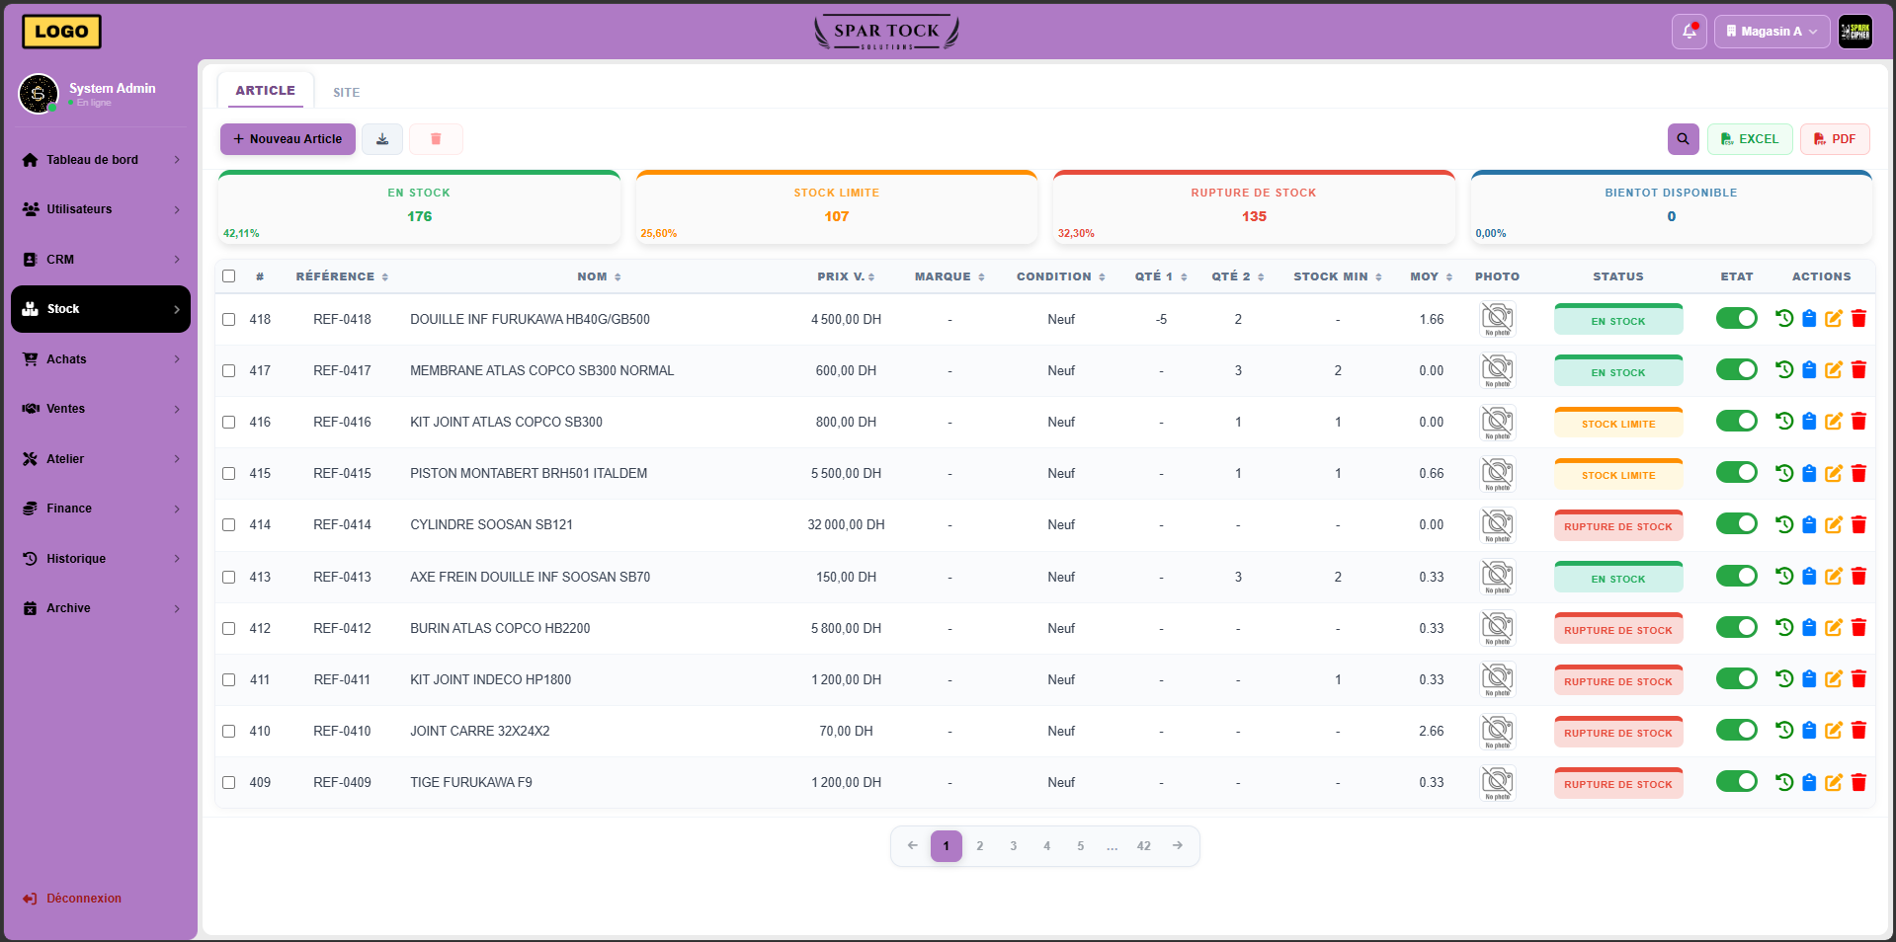Open history icon for REF-0418 row
1896x942 pixels.
[1783, 319]
